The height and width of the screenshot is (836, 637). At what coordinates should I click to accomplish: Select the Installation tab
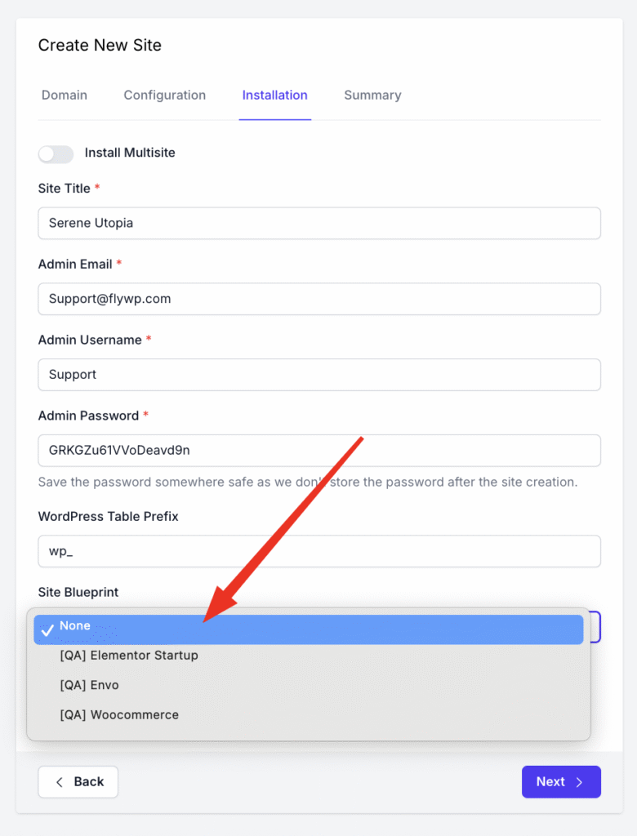coord(274,96)
